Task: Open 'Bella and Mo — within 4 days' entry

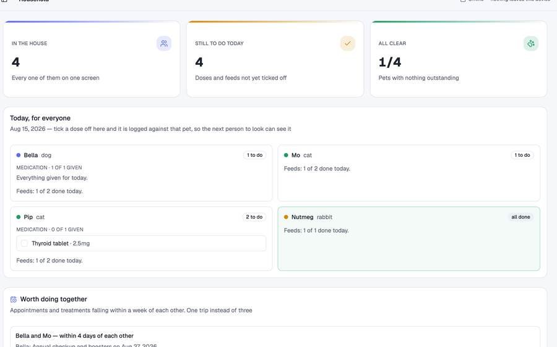Action: click(275, 337)
